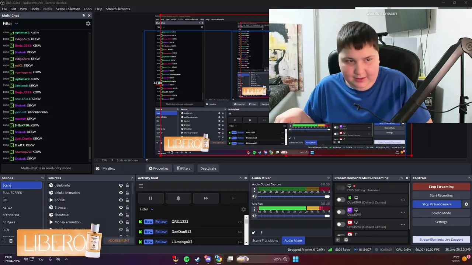Switch to the Audio Mixer tab
The height and width of the screenshot is (265, 472).
[x=293, y=240]
